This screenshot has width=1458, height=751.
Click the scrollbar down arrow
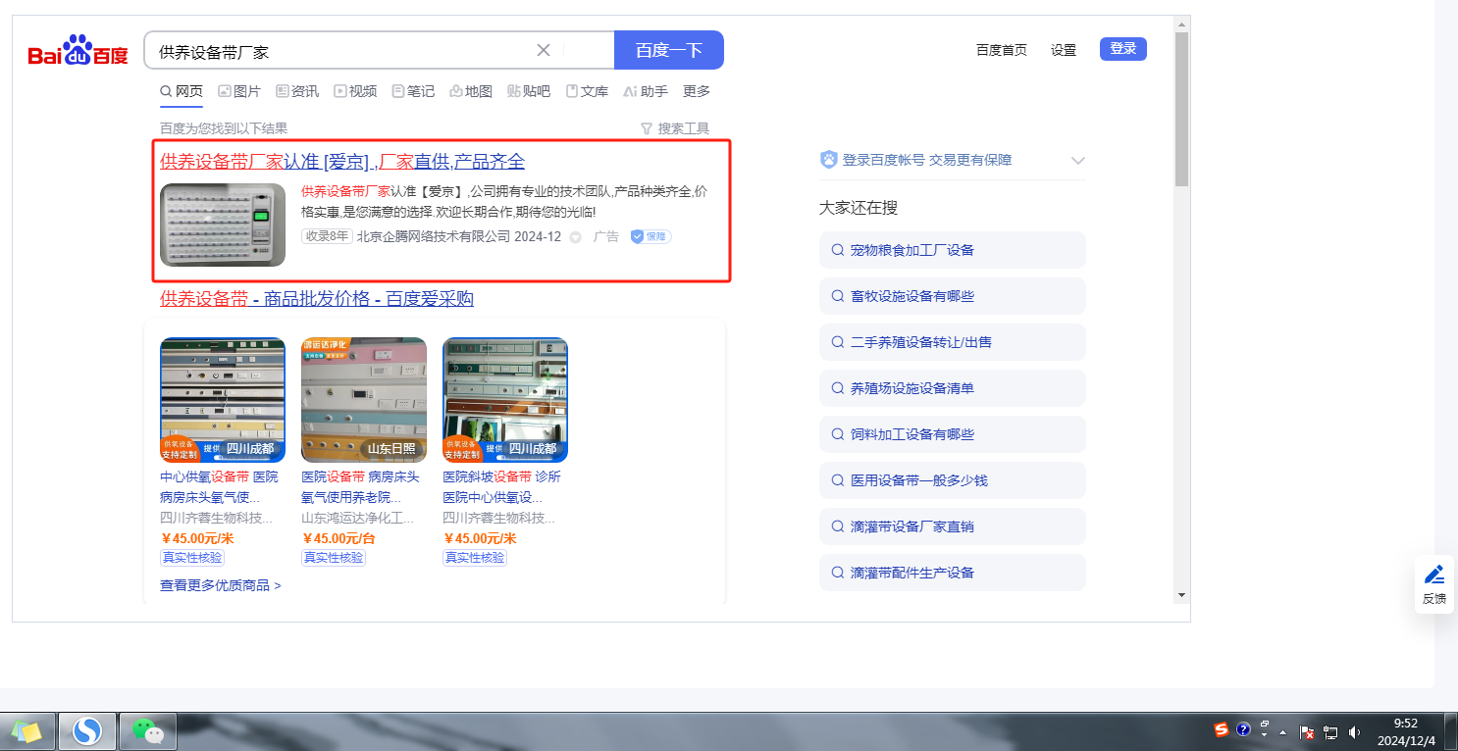pyautogui.click(x=1181, y=595)
